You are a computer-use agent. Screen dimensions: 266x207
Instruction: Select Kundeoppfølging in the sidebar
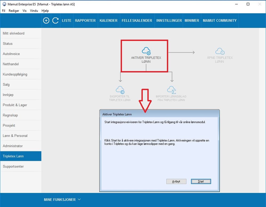point(21,74)
